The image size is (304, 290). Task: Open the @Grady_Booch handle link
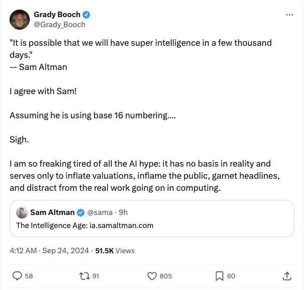coord(59,24)
